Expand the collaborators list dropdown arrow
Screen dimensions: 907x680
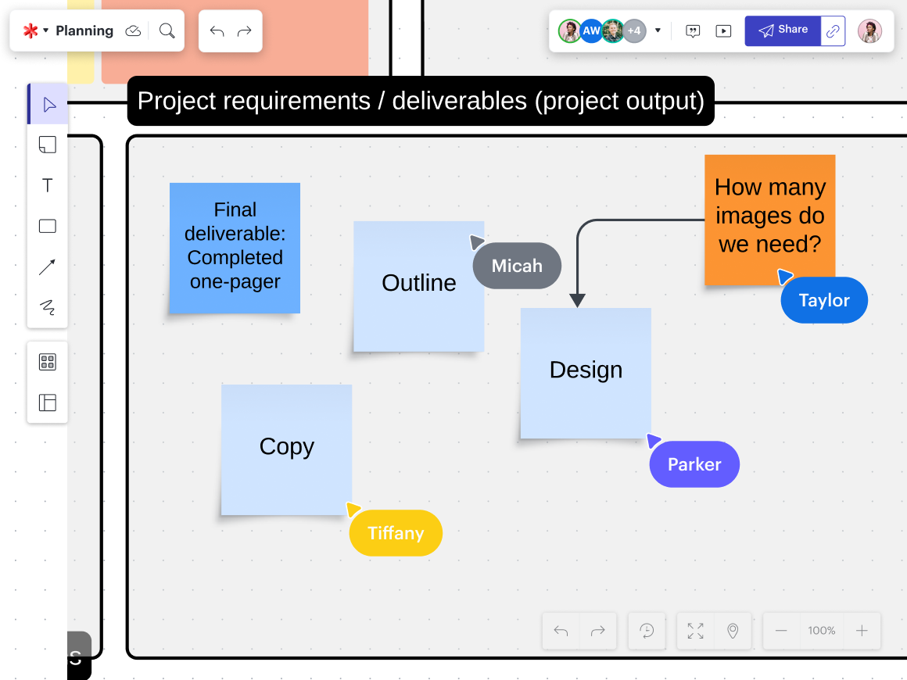(x=658, y=31)
